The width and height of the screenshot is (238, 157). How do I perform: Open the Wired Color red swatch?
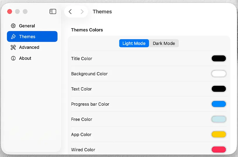(218, 149)
